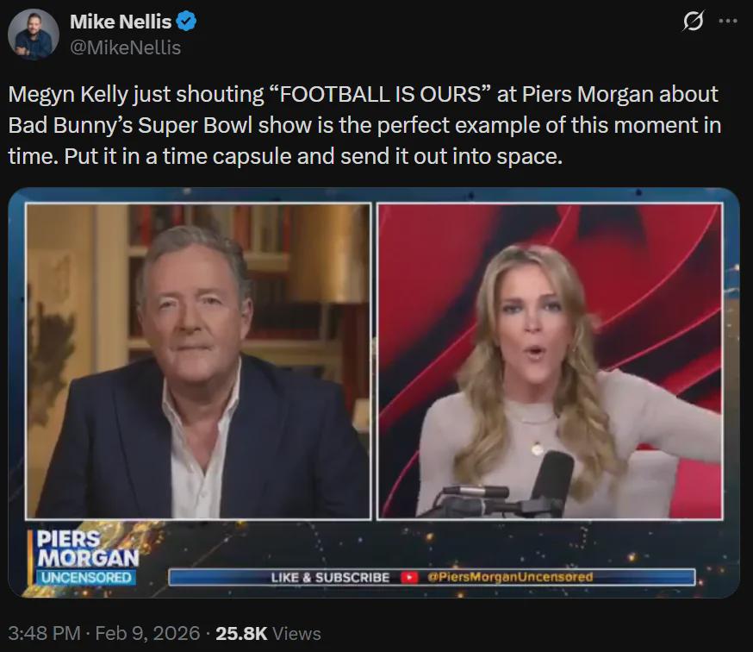Click the tweet line mentioning Bad Bunny's show

(x=364, y=126)
